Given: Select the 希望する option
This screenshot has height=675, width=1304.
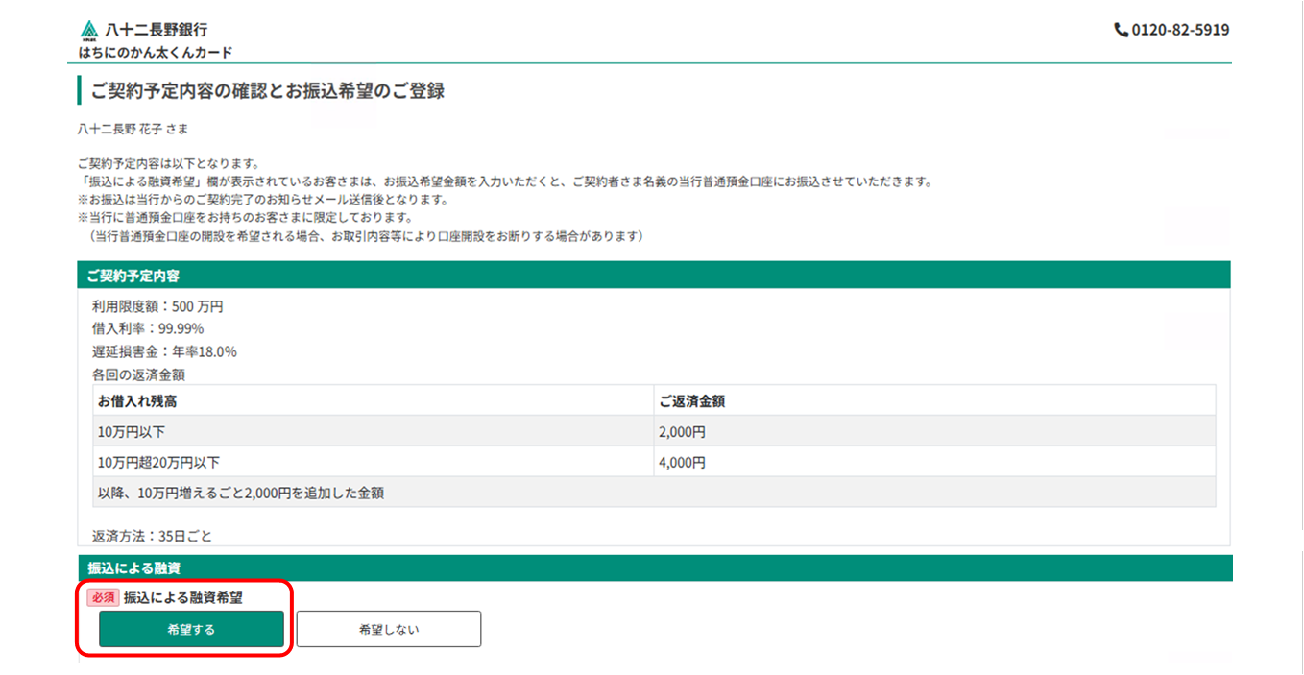Looking at the screenshot, I should (191, 630).
